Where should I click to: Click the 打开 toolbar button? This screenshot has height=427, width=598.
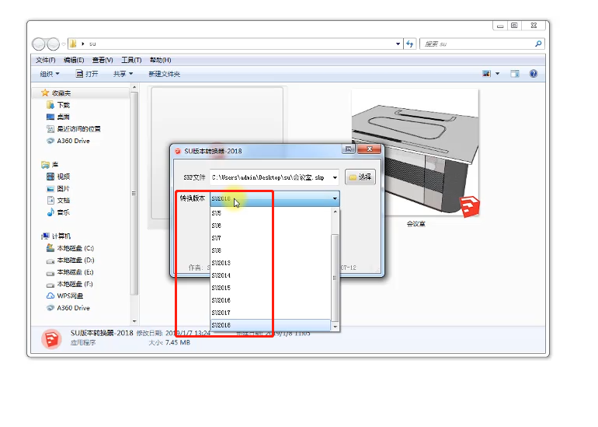tap(86, 74)
